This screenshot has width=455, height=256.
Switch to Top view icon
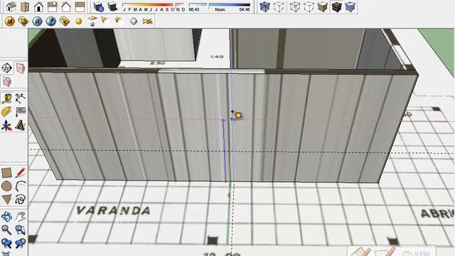coord(25,6)
